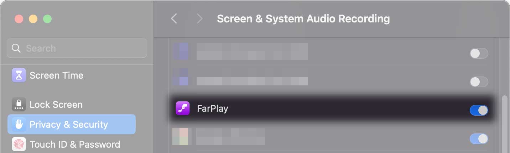Enable the first blurred app's toggle
510x153 pixels.
coord(479,54)
